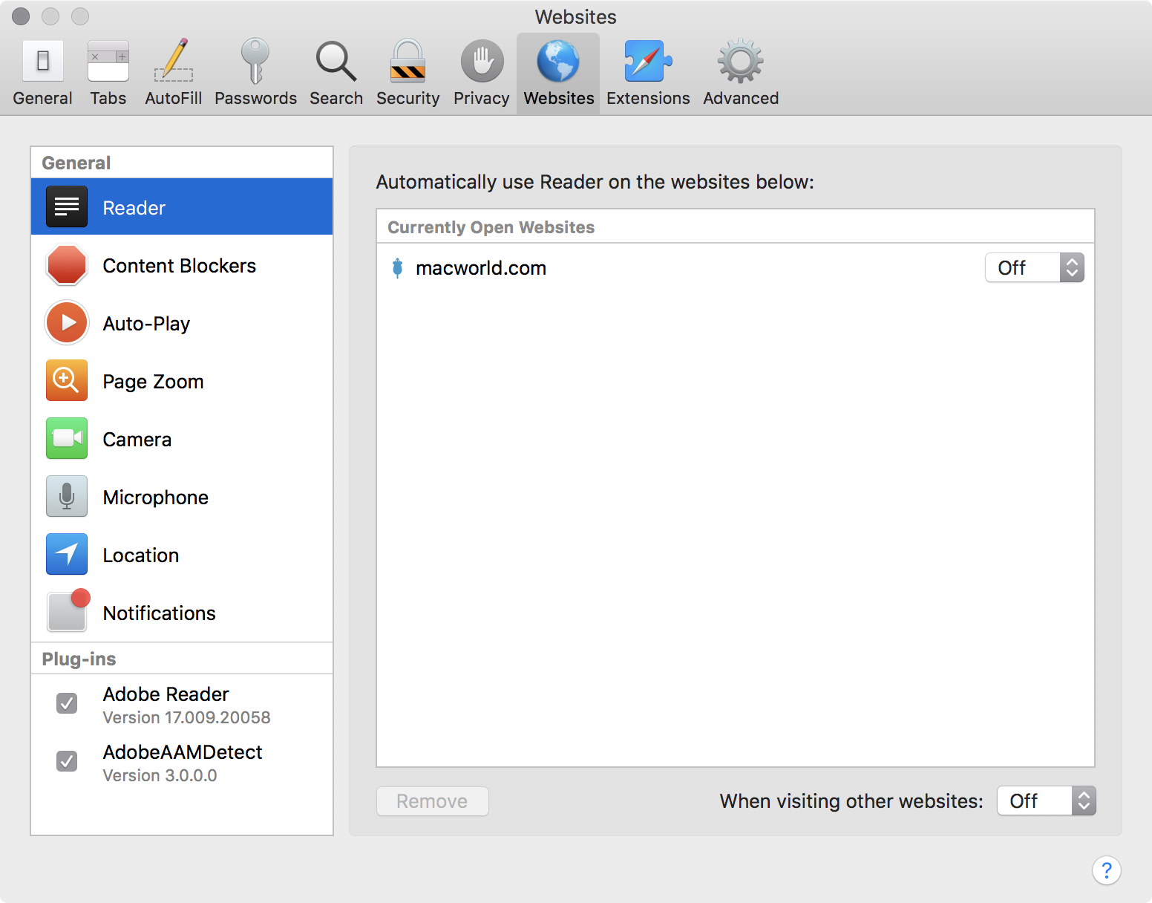Select the Camera label in sidebar

(137, 440)
